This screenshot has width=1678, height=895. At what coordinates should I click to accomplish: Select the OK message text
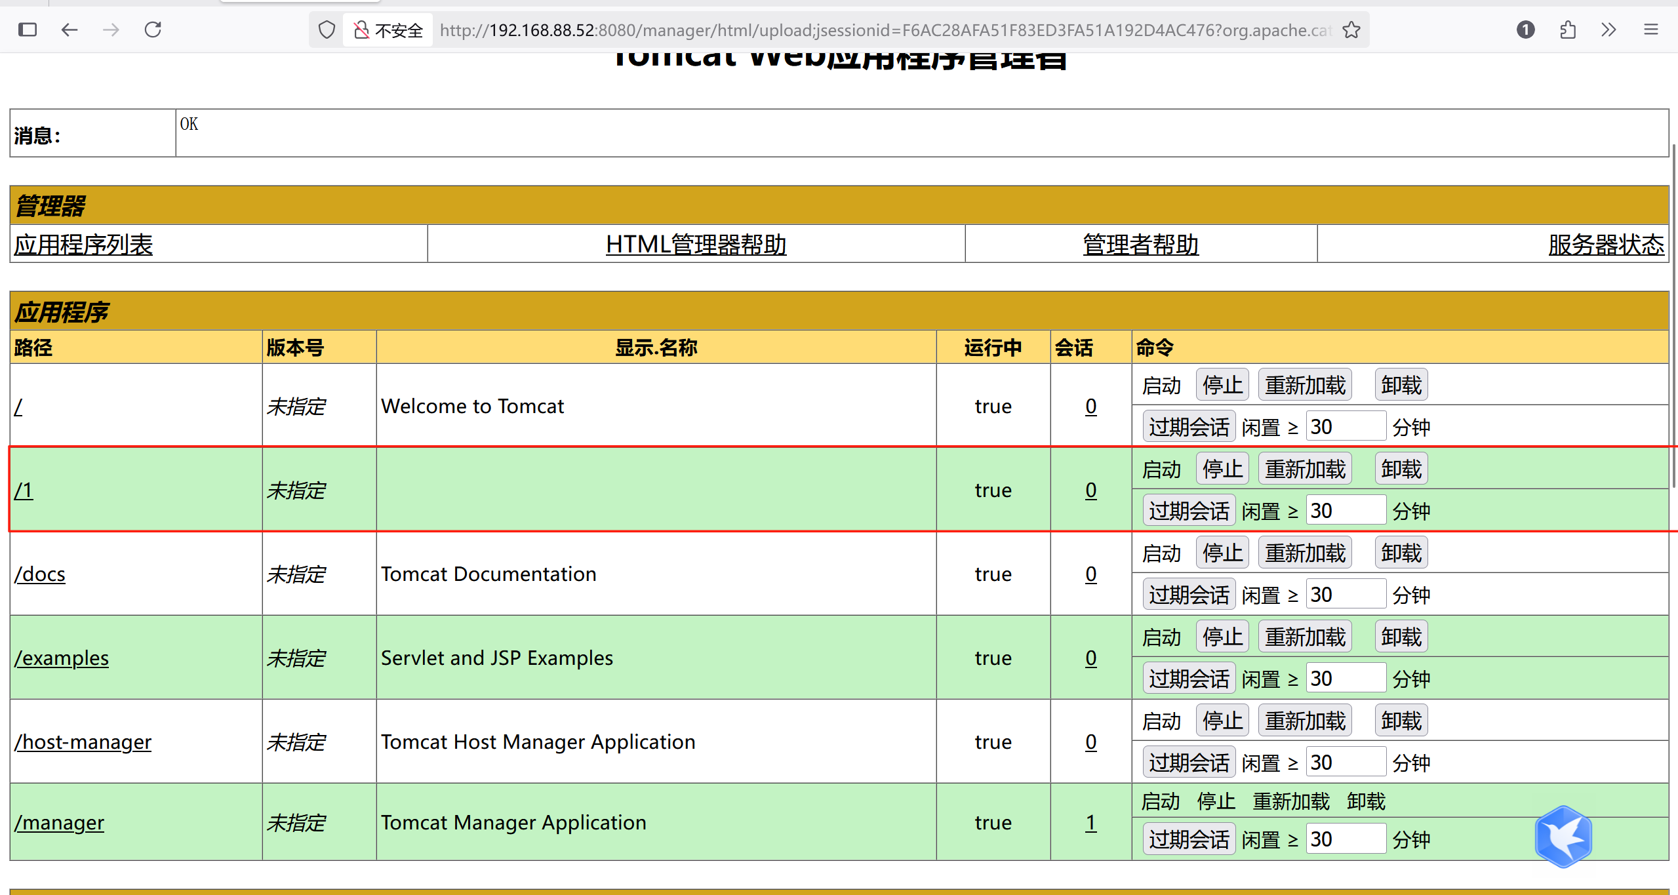point(189,124)
